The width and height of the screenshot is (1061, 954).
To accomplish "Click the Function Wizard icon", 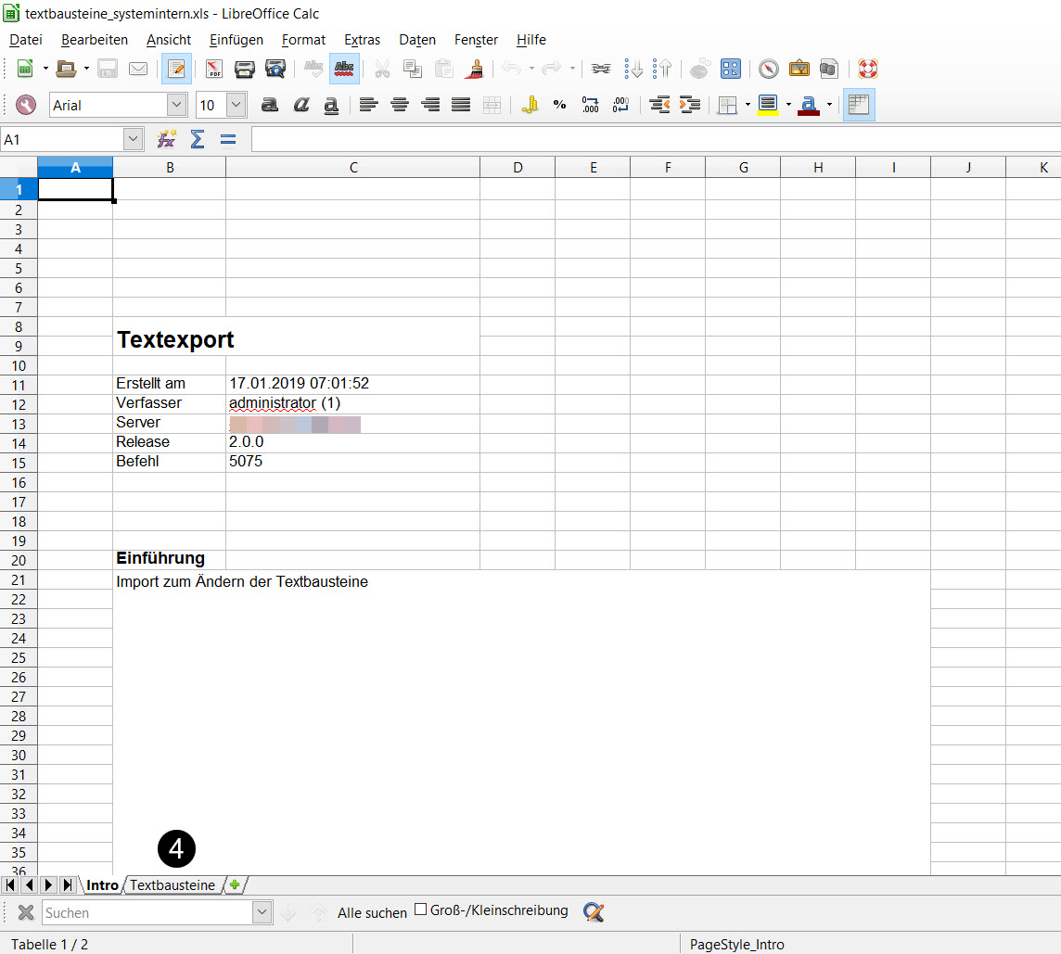I will (166, 139).
